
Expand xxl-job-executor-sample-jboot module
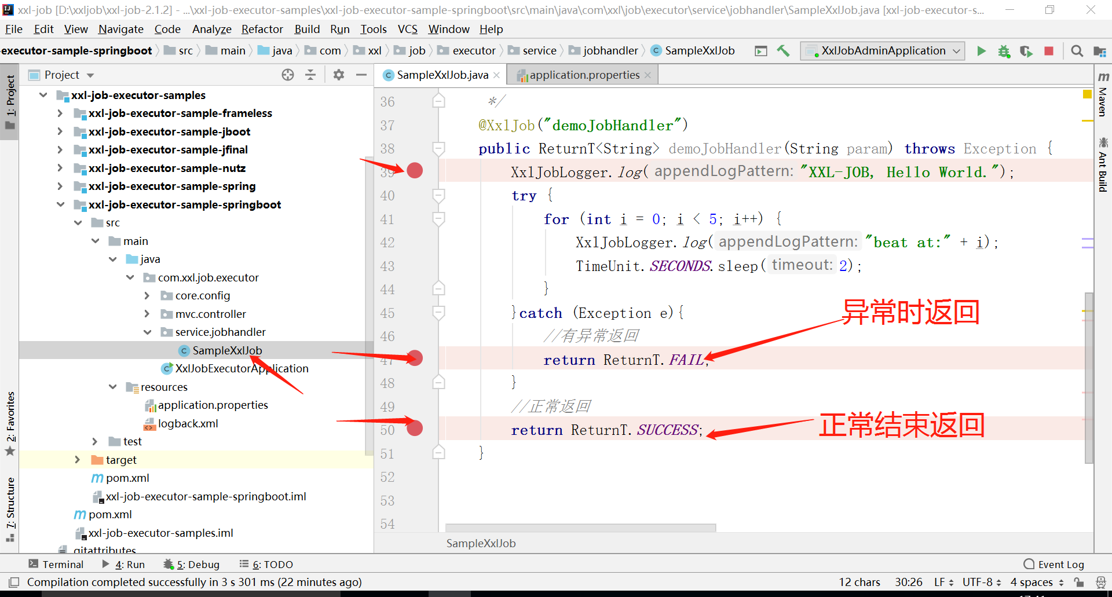point(60,131)
